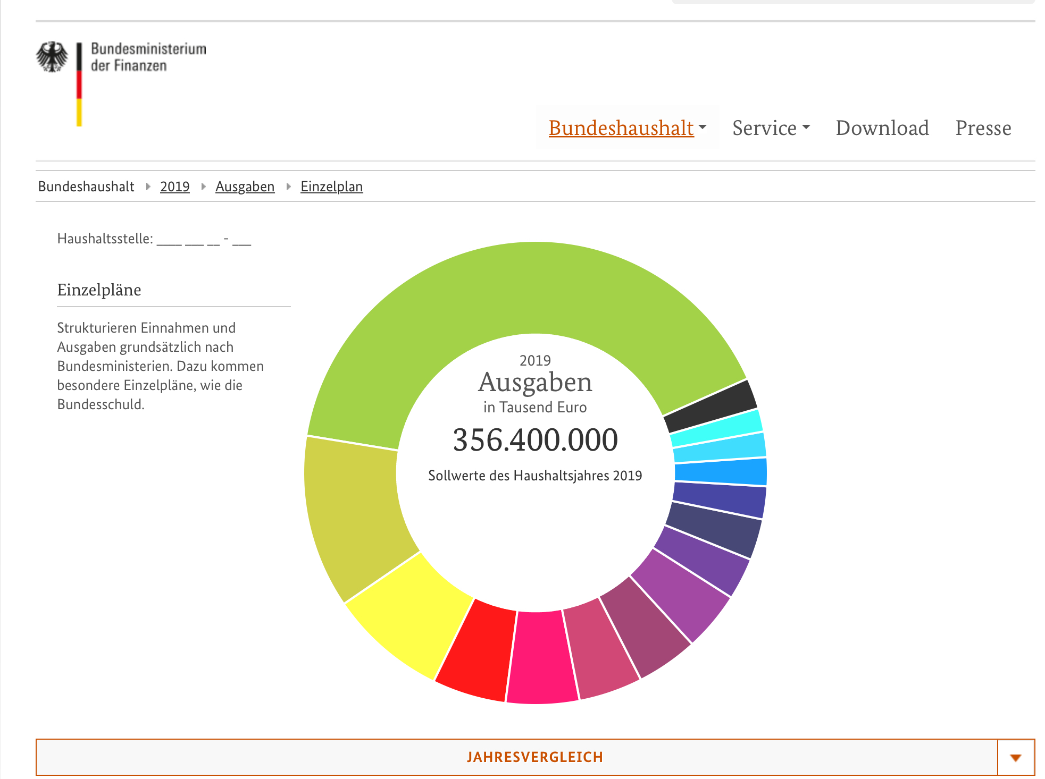Screen dimensions: 1045x779
Task: Click the medium blue chart segment
Action: click(721, 471)
